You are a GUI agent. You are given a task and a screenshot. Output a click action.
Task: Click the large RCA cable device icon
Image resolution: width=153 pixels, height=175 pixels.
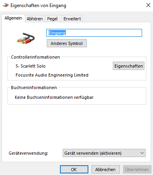(26, 38)
